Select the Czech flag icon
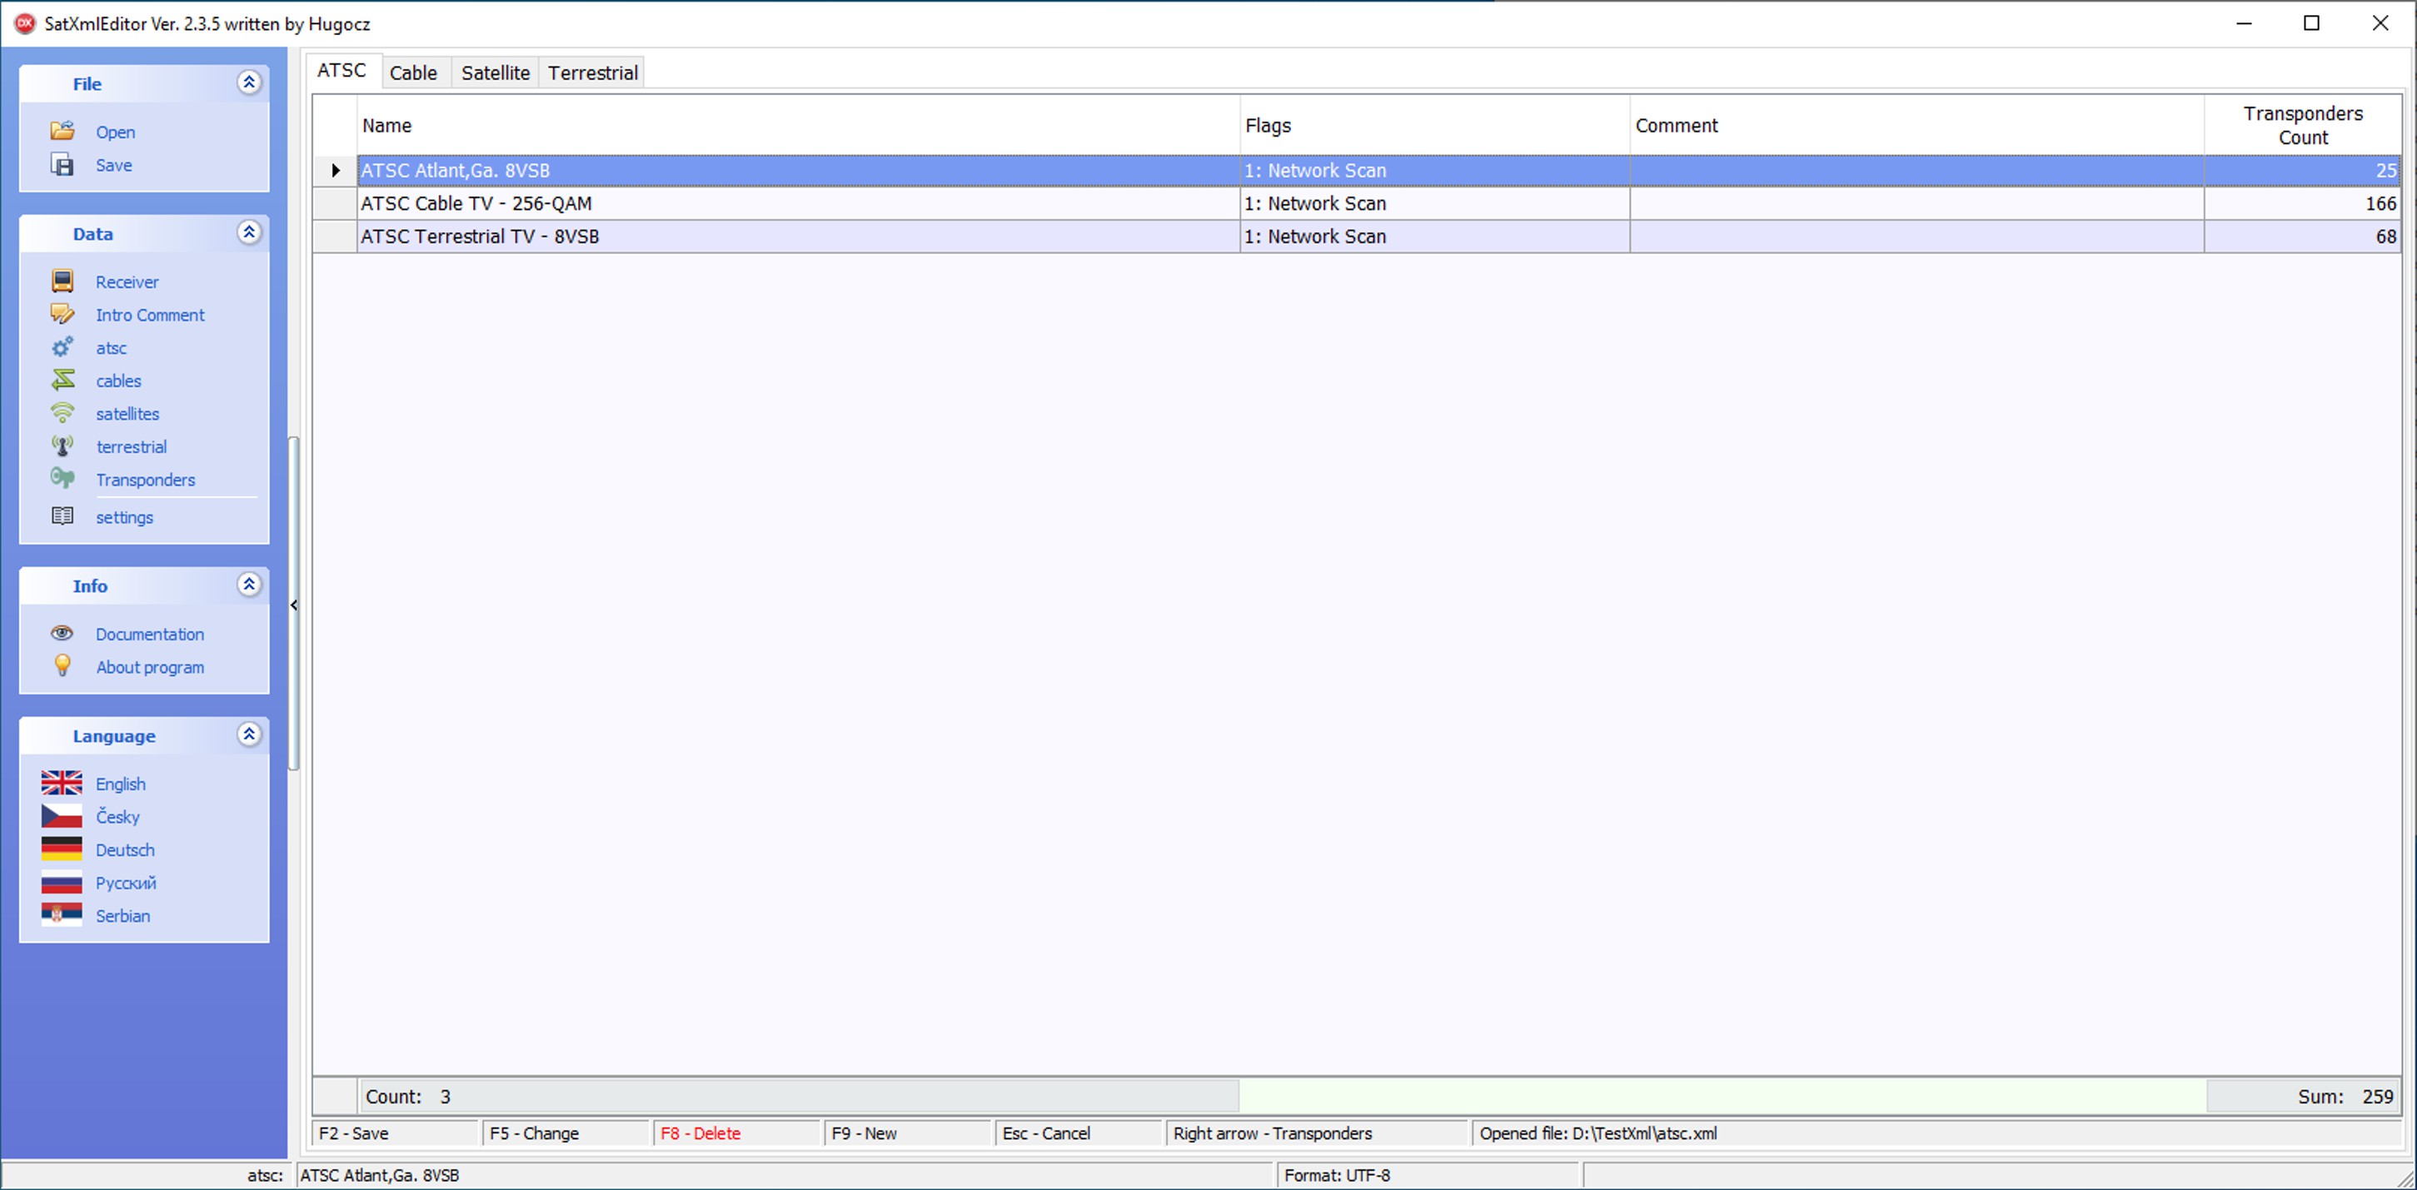The image size is (2417, 1190). coord(62,815)
